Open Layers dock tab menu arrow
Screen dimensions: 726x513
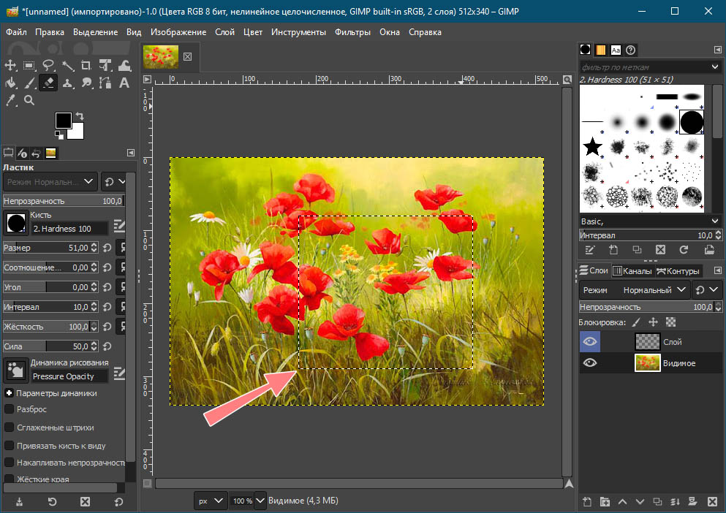tap(718, 270)
